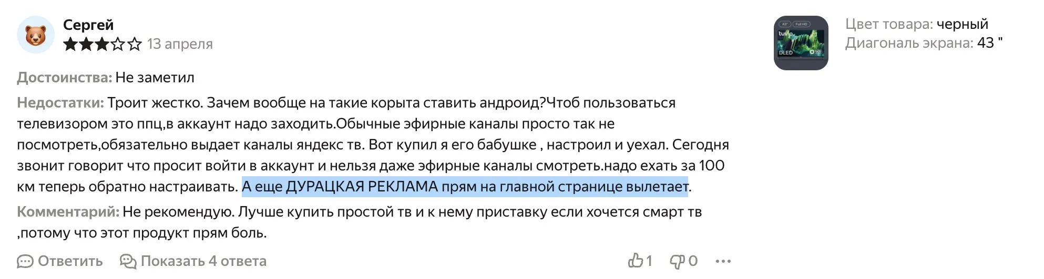The height and width of the screenshot is (279, 1044).
Task: Click the dislike count number 0
Action: (x=693, y=261)
